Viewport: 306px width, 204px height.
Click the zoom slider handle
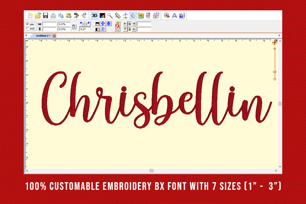coord(275,72)
